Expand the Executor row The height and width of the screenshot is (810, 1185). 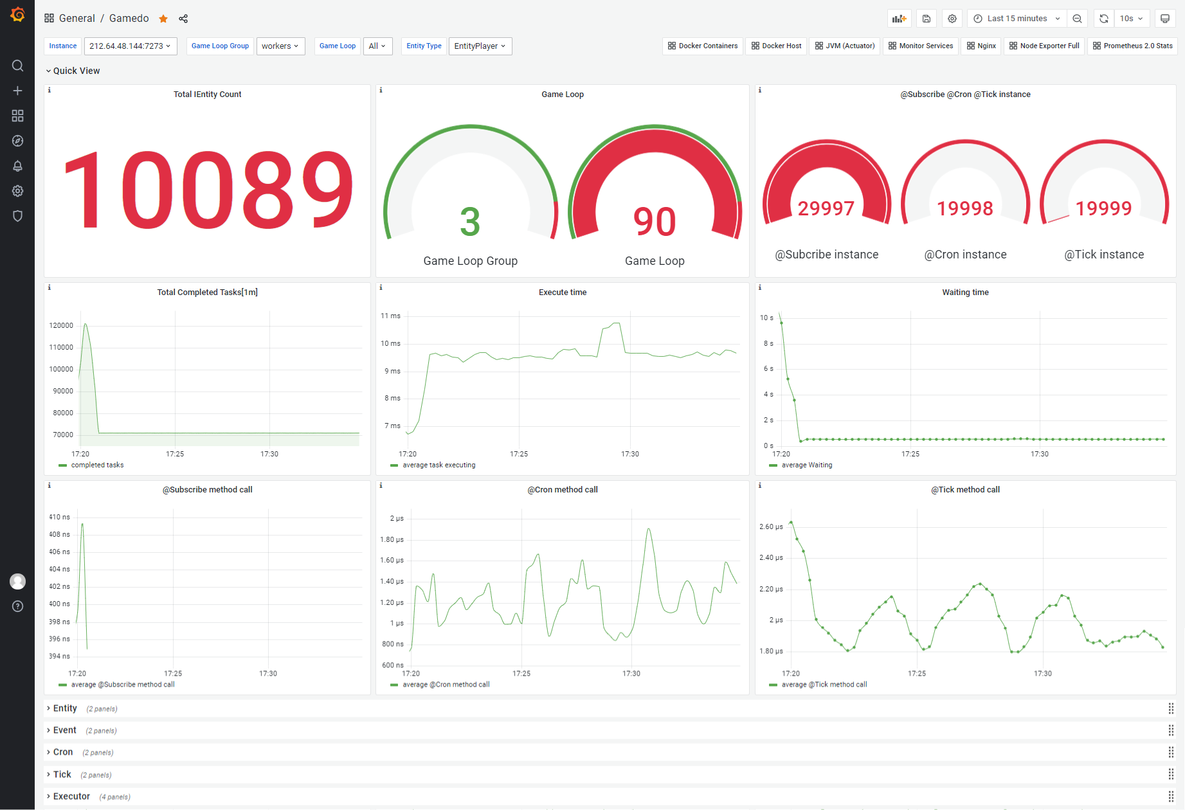tap(71, 797)
